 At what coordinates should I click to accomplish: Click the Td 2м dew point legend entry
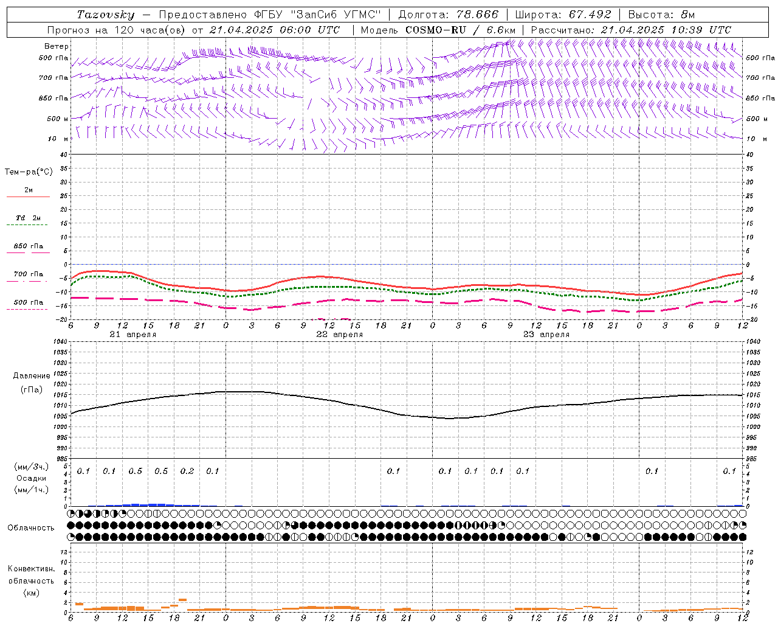coord(28,218)
